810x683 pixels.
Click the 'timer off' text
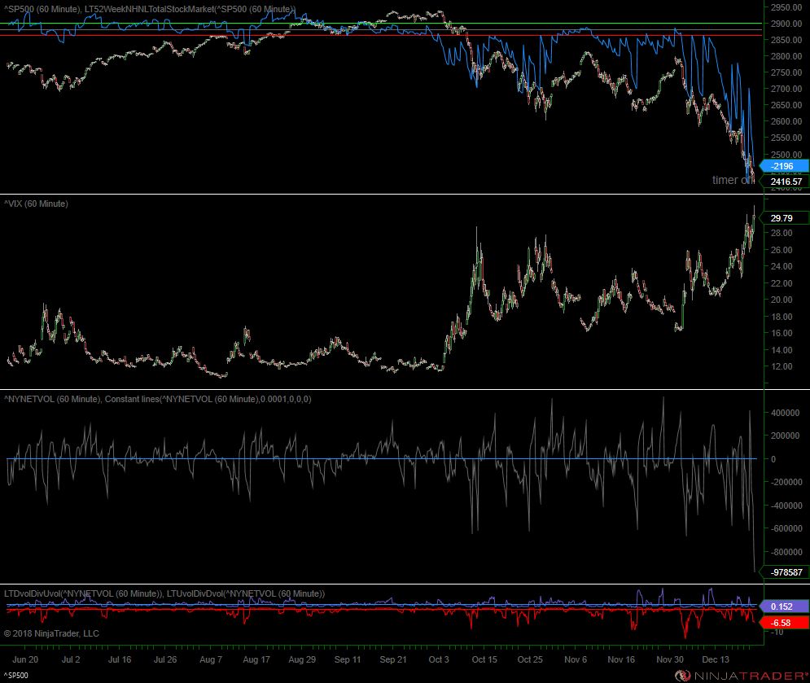733,180
